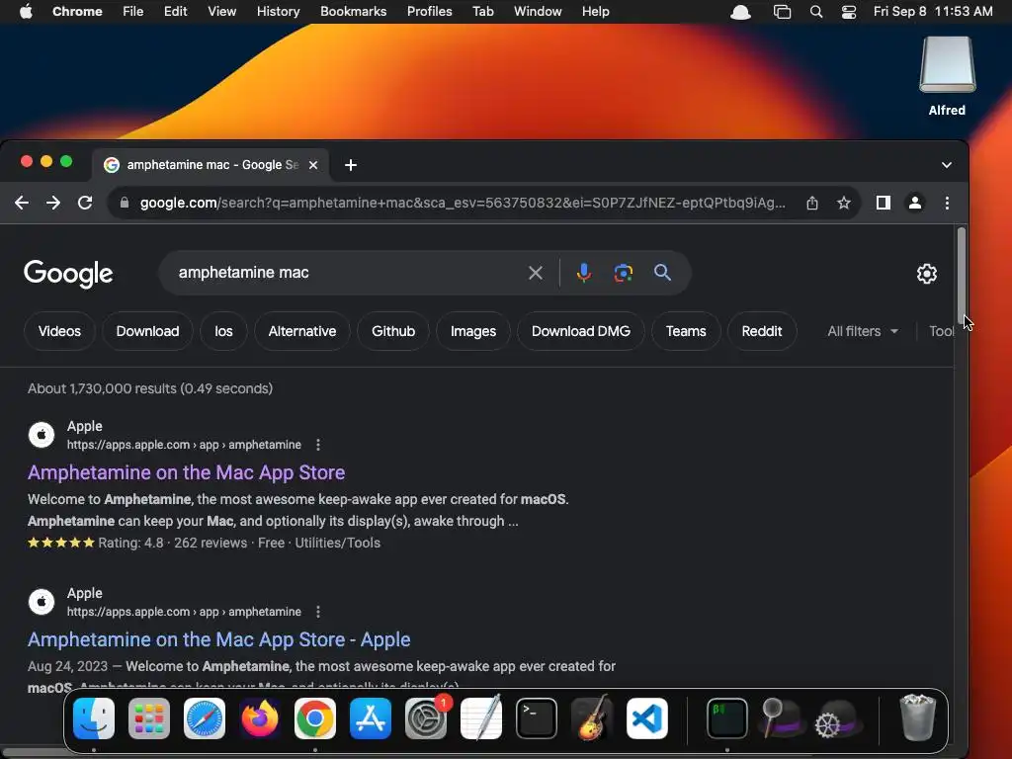1012x759 pixels.
Task: Expand the All filters dropdown
Action: coord(862,331)
